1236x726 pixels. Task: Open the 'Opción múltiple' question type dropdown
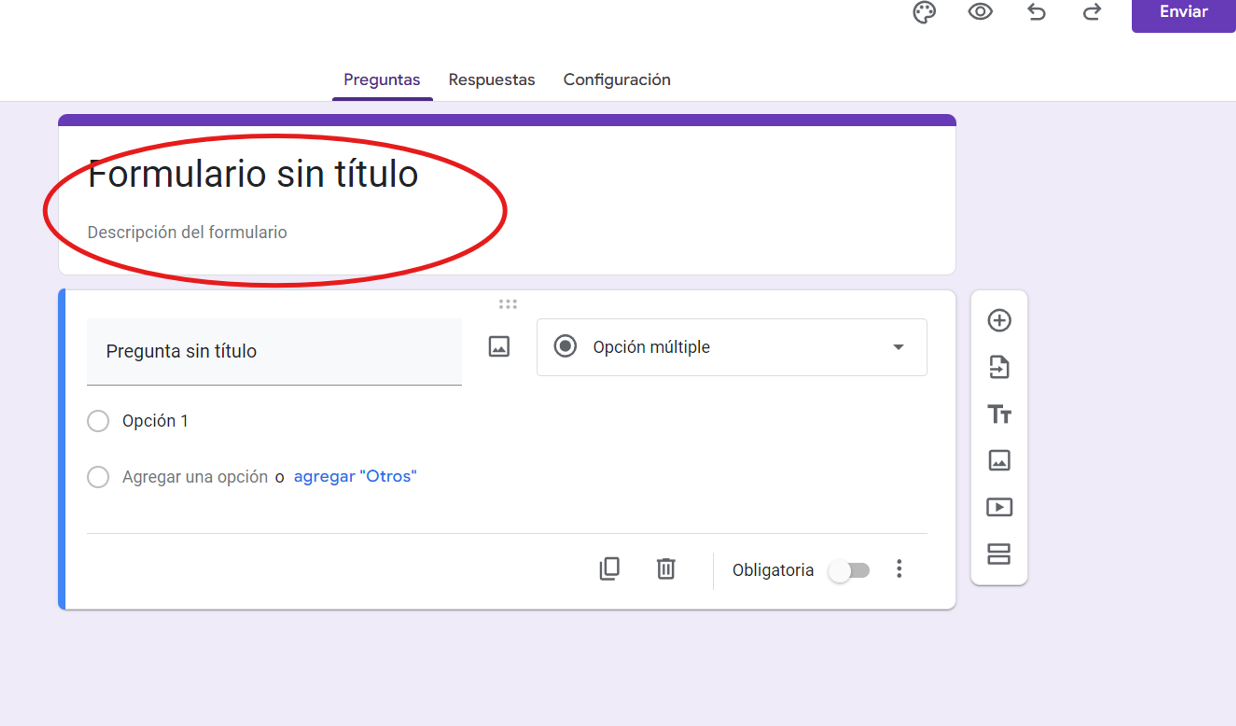click(732, 347)
